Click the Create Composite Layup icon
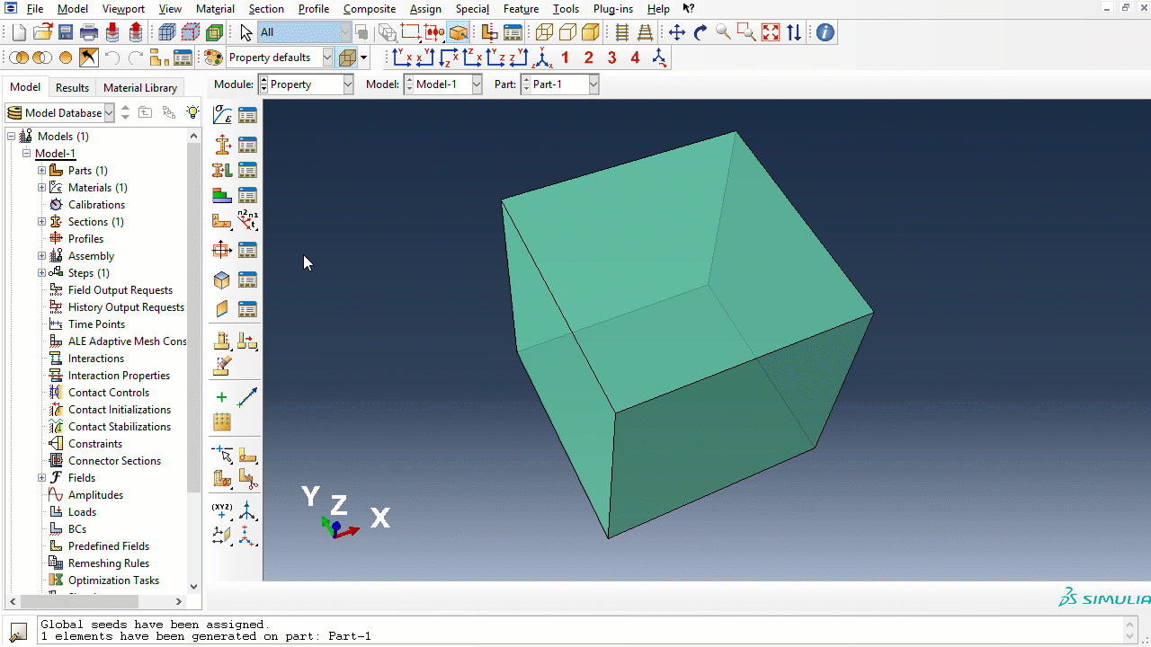The height and width of the screenshot is (647, 1151). tap(222, 195)
